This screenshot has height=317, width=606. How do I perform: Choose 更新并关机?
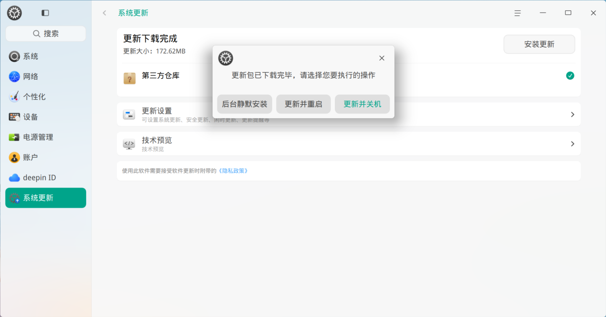(362, 104)
